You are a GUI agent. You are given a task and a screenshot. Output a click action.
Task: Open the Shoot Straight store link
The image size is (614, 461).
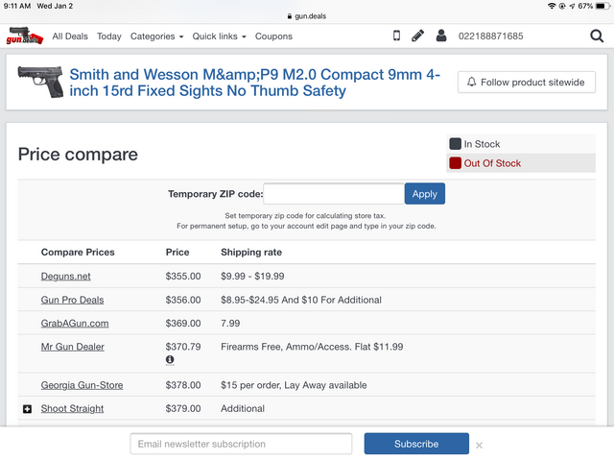tap(73, 409)
